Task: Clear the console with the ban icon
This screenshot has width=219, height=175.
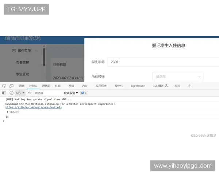Action: click(x=11, y=93)
